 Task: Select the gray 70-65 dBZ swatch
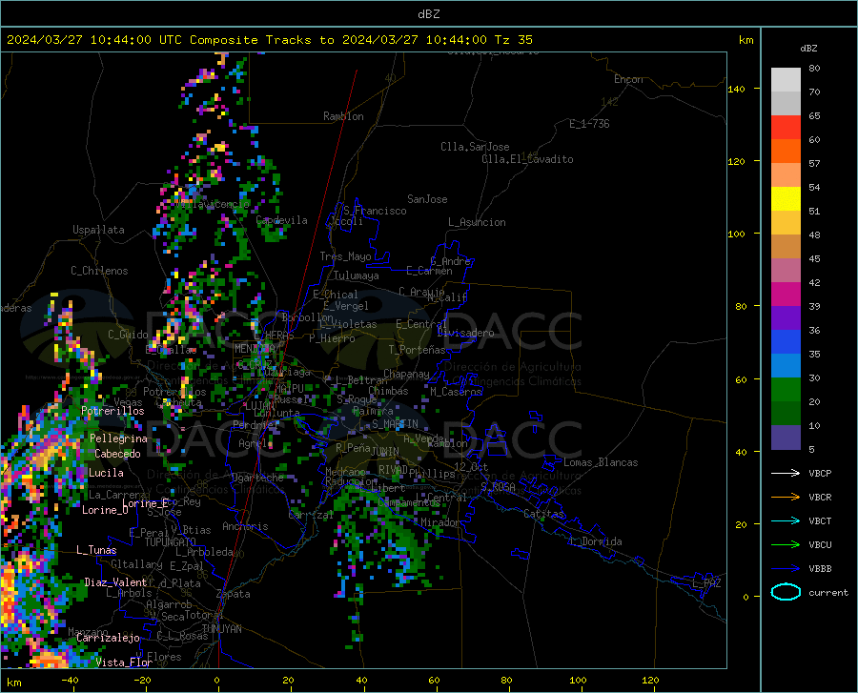(x=786, y=104)
